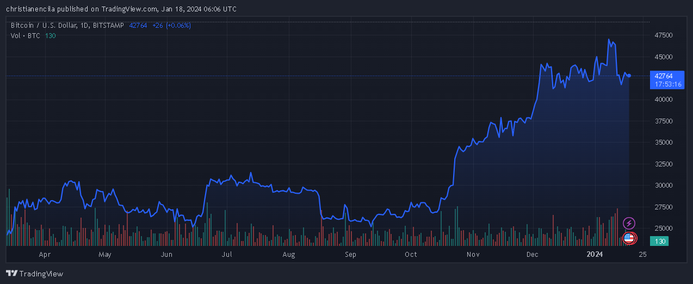The width and height of the screenshot is (693, 284).
Task: Click the Dec label on time axis
Action: pos(532,254)
